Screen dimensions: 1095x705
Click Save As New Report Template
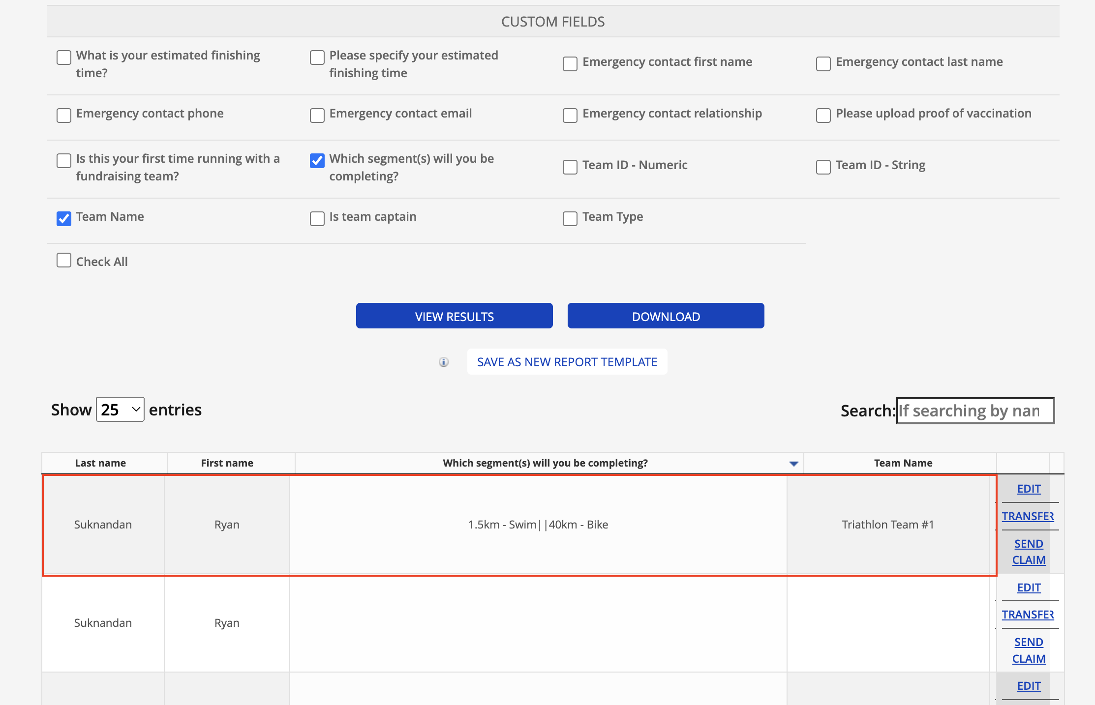(x=567, y=362)
